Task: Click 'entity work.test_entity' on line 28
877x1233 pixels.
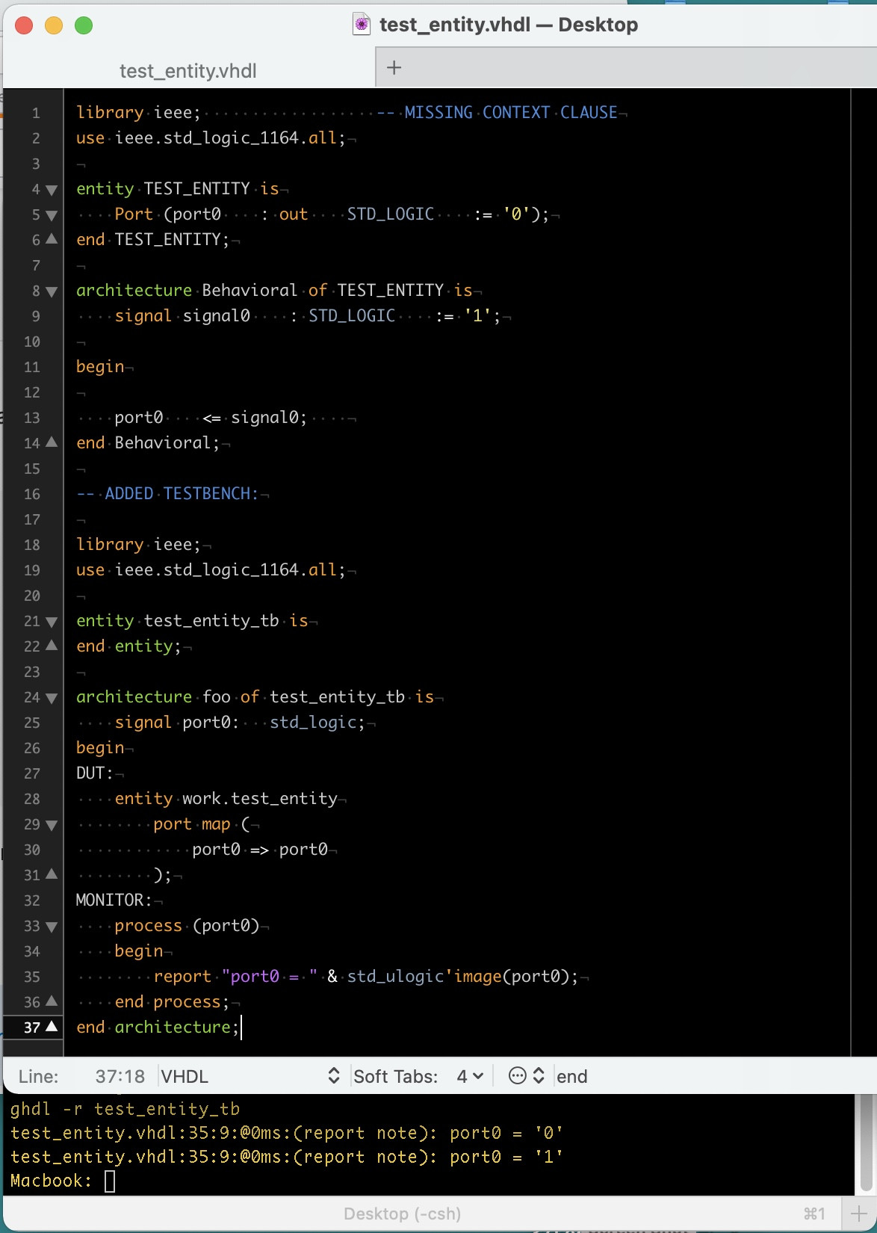Action: 226,799
